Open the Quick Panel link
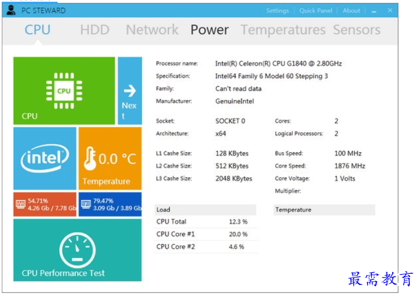This screenshot has height=297, width=418. click(316, 11)
